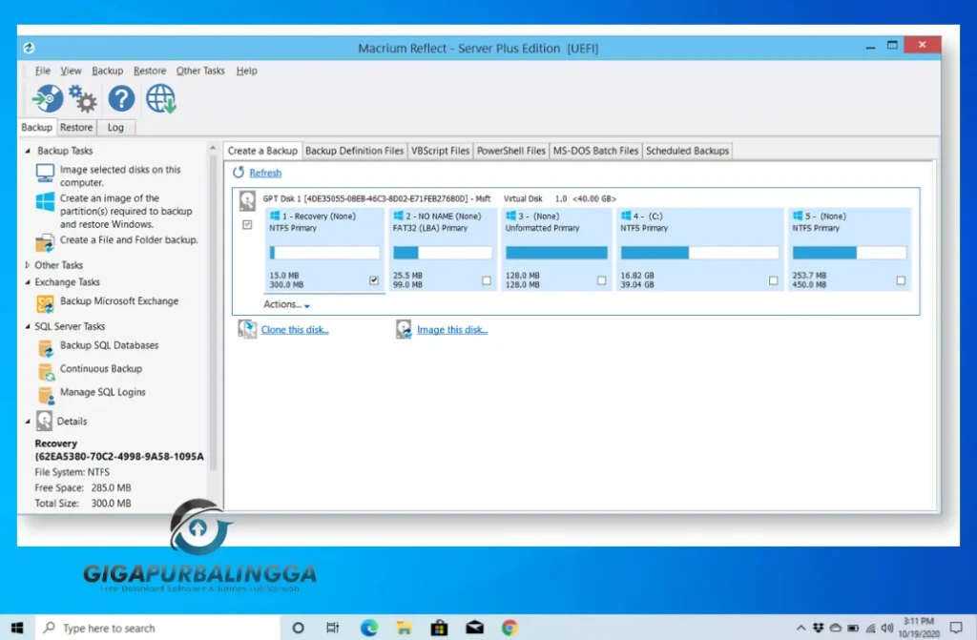This screenshot has width=977, height=640.
Task: Click the Refresh link
Action: (264, 173)
